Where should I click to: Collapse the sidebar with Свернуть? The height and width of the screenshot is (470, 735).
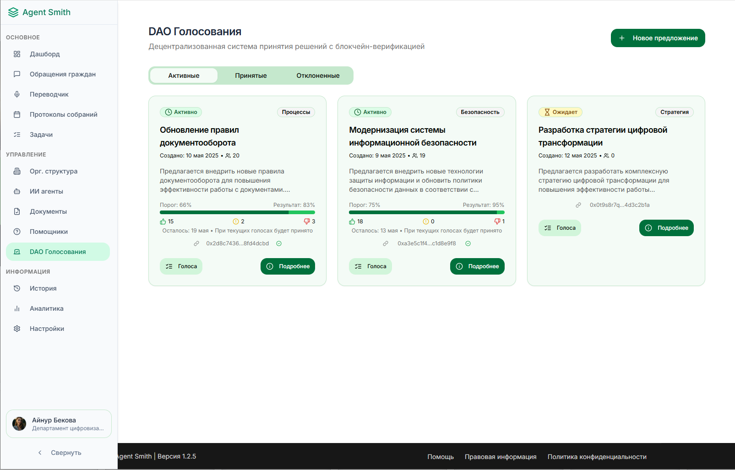pyautogui.click(x=59, y=453)
